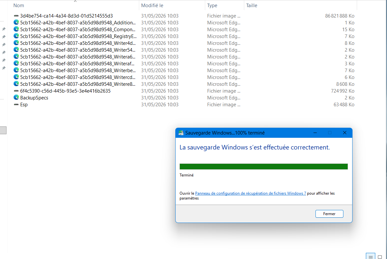Image resolution: width=387 pixels, height=259 pixels.
Task: Pick the Edge icon of the _Writera6... file
Action: pos(16,57)
